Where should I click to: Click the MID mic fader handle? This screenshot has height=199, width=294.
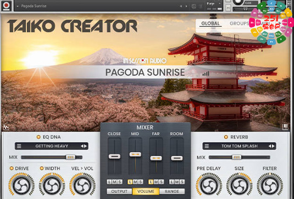[x=135, y=155]
